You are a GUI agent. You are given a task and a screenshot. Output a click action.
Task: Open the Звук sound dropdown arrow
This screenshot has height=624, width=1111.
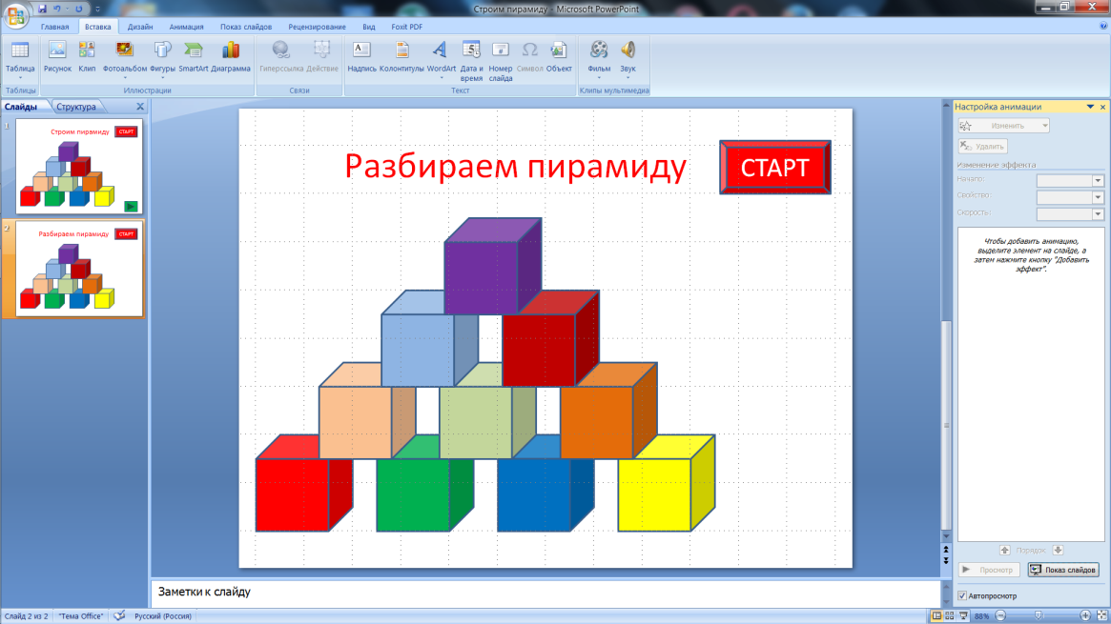[628, 78]
